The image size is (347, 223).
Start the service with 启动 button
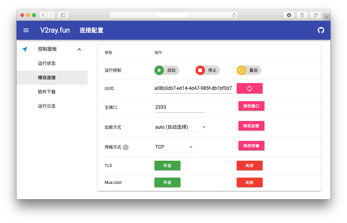tap(167, 70)
